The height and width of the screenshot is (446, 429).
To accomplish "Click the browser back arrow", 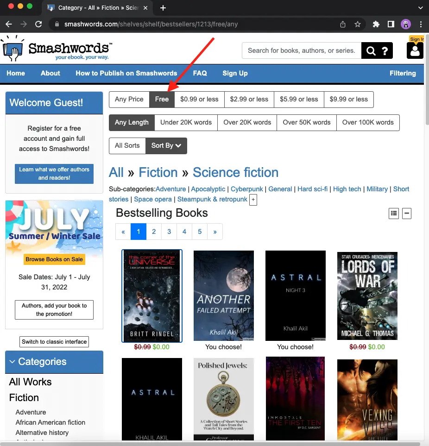I will click(x=9, y=24).
